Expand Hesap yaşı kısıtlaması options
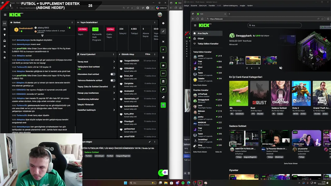Image resolution: width=331 pixels, height=186 pixels. (114, 93)
